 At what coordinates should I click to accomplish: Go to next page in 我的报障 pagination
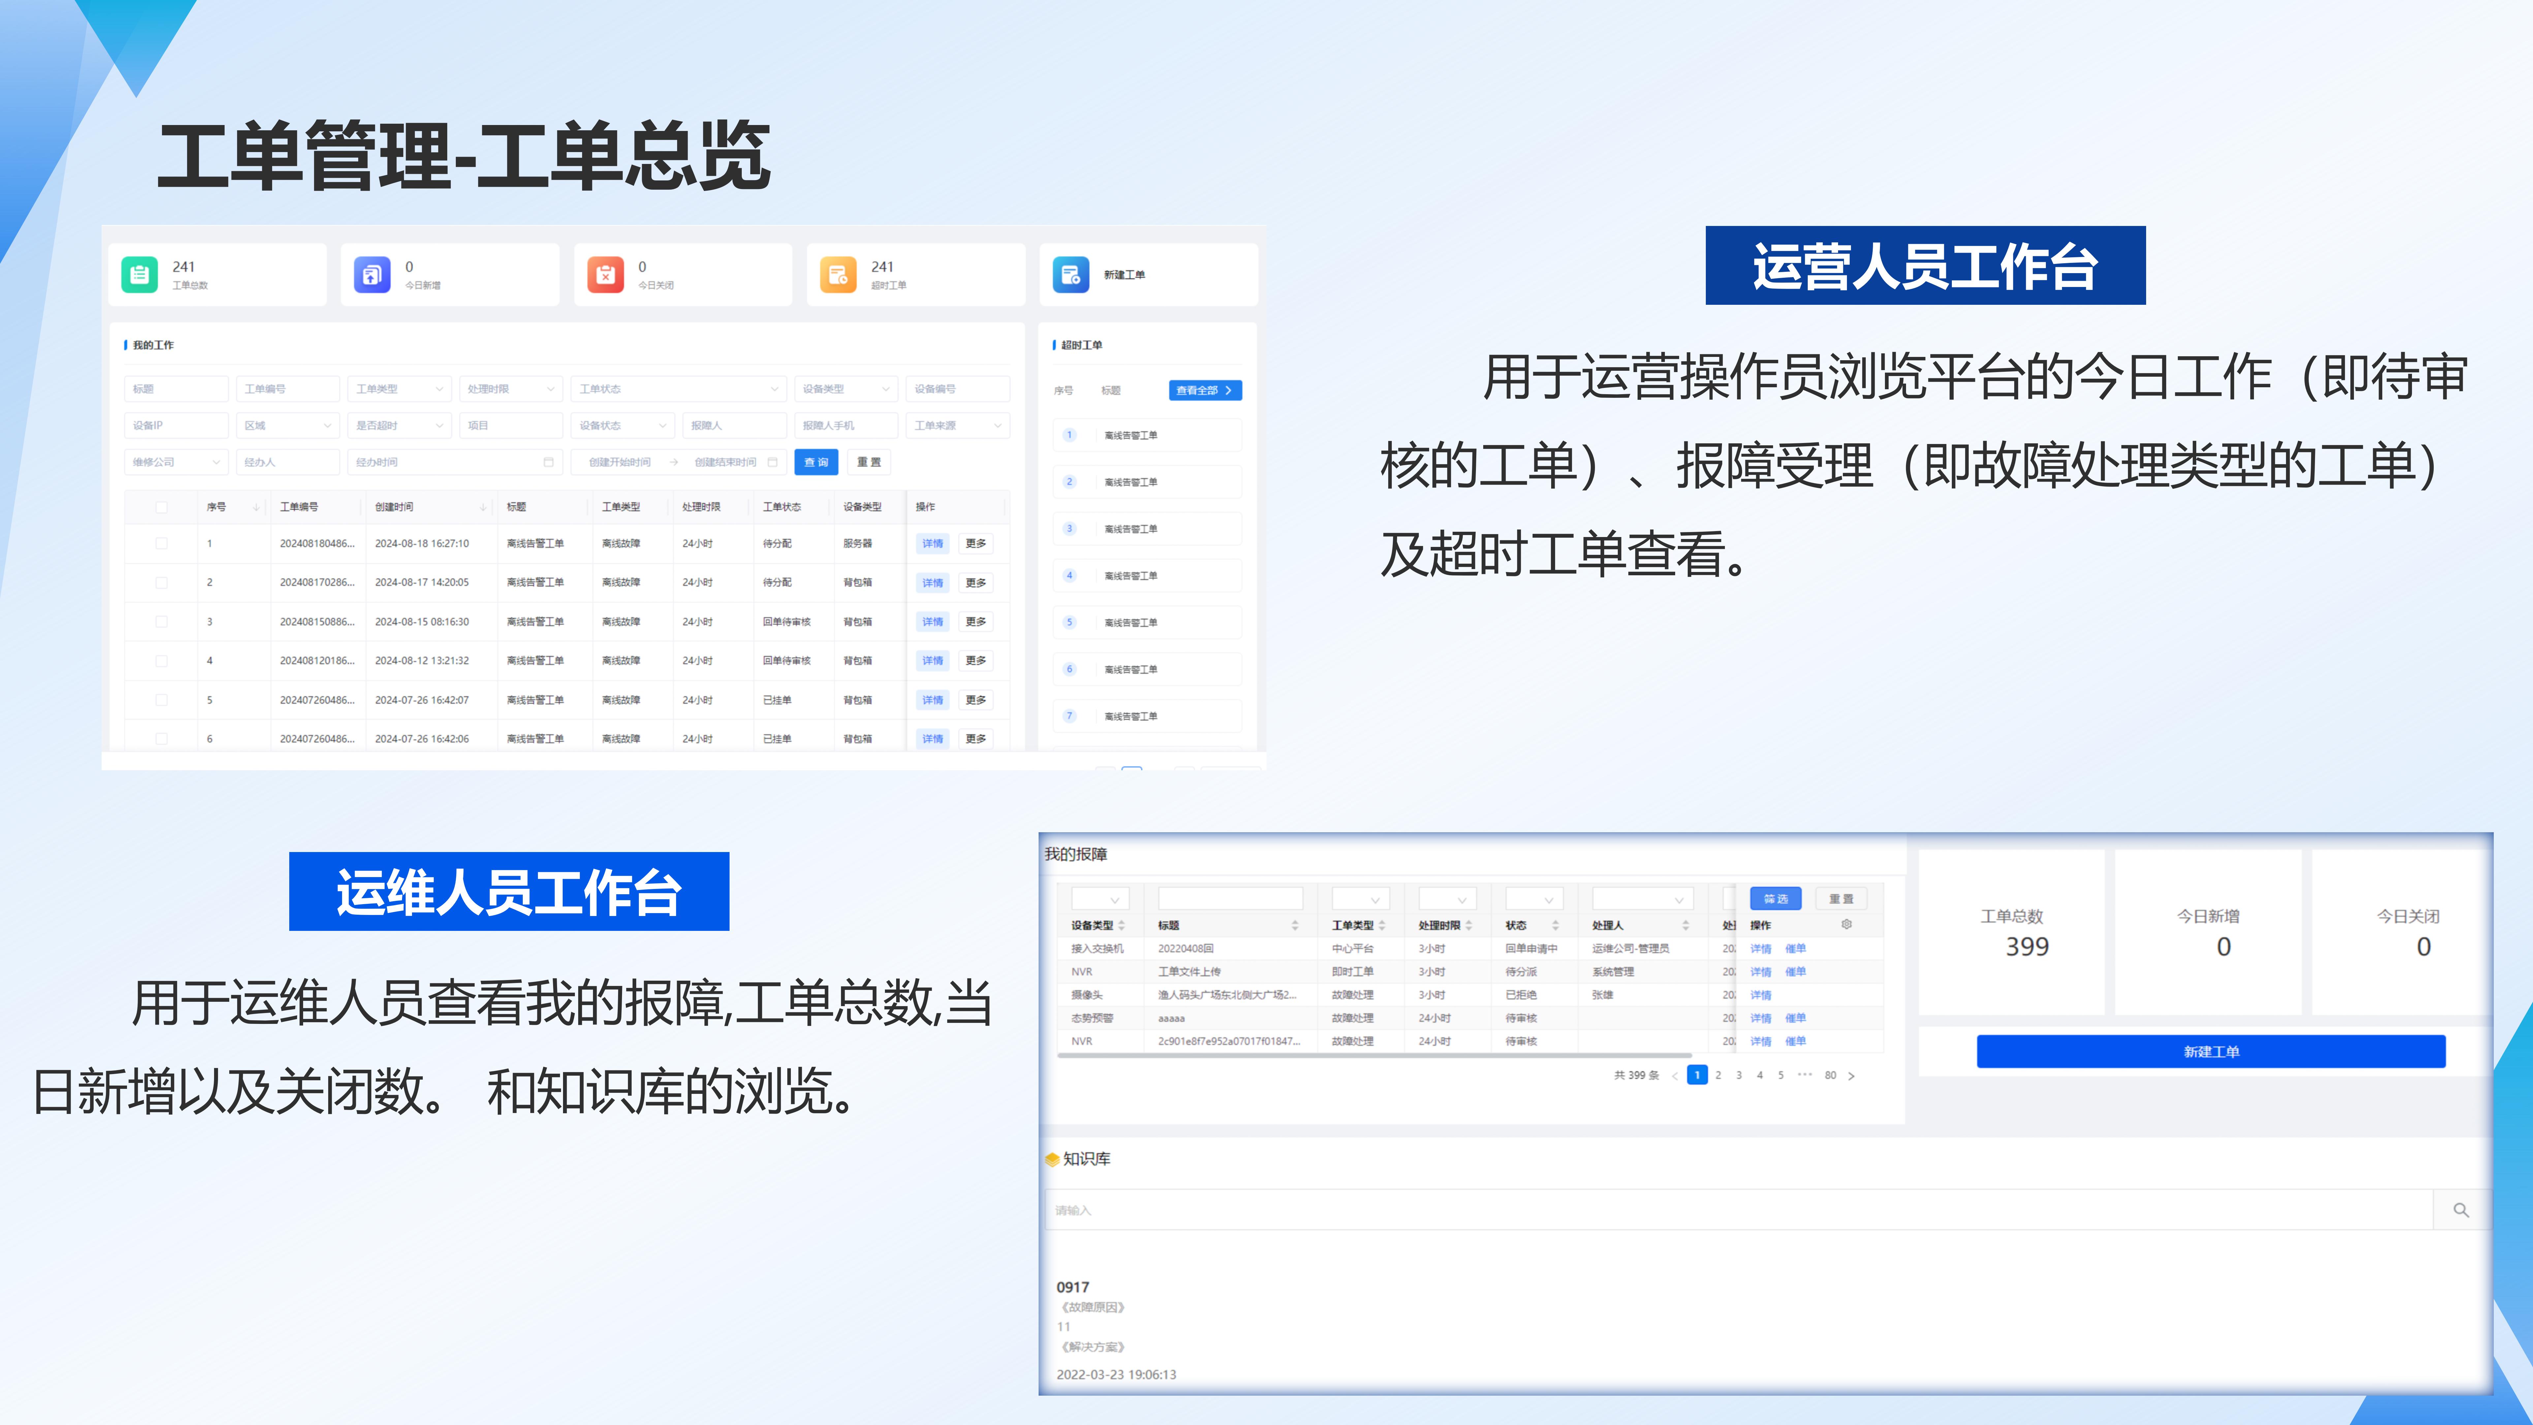pos(1852,1076)
